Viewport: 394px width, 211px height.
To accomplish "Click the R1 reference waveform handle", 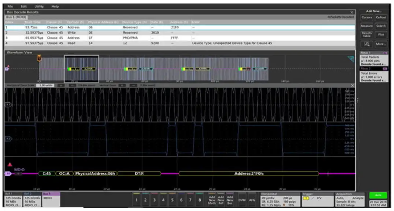I will 8,105.
